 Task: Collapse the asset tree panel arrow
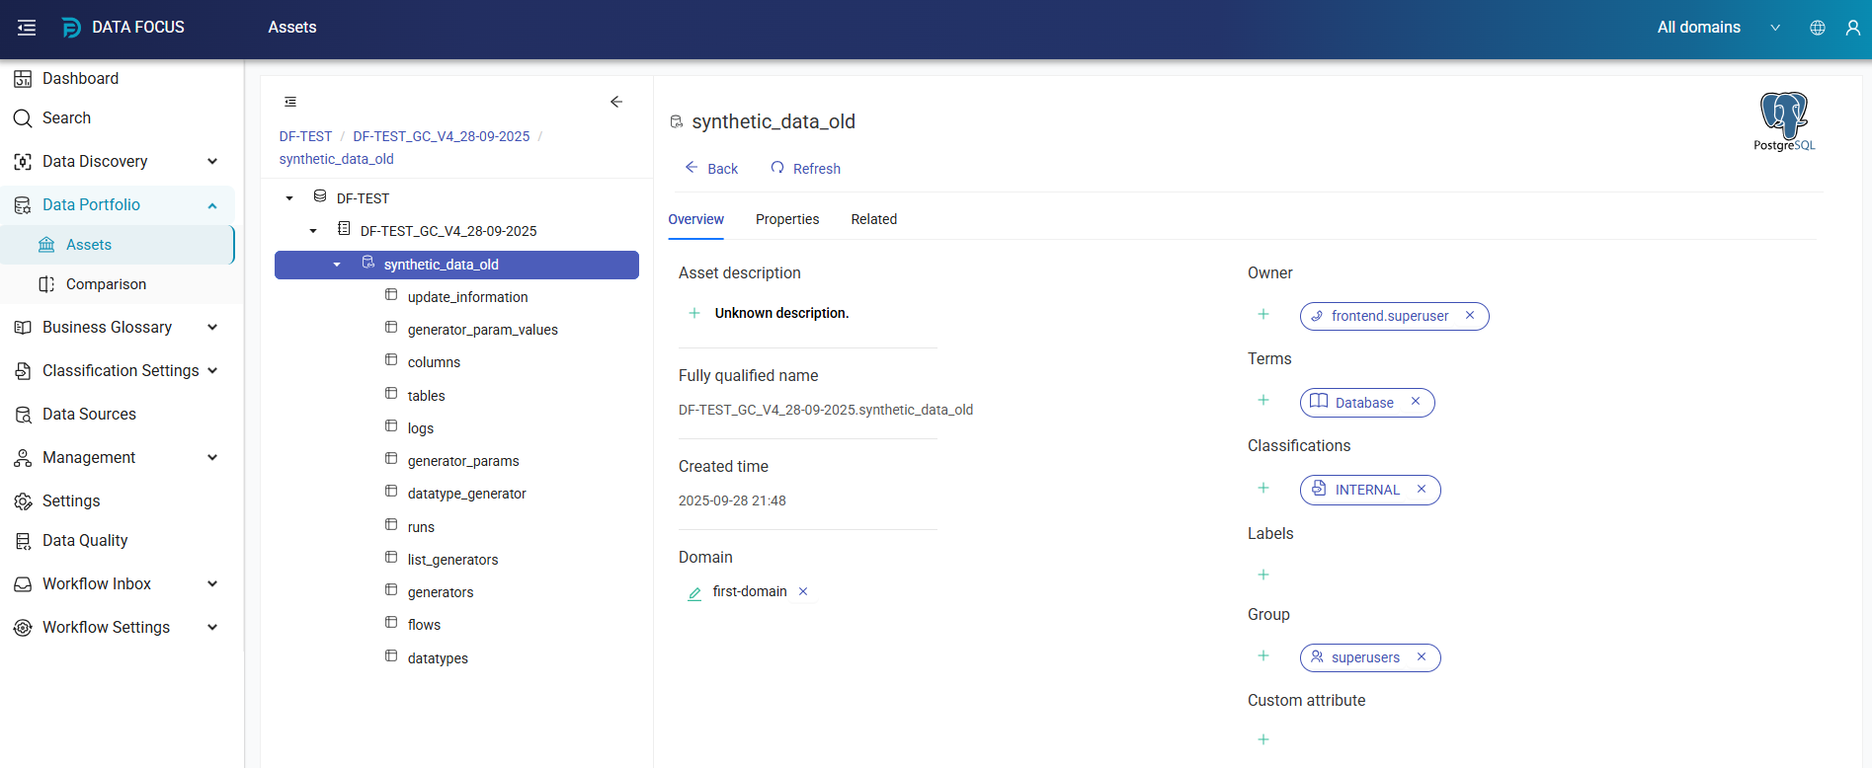point(616,102)
